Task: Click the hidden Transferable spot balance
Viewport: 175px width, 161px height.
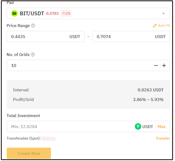Action: (x=49, y=138)
